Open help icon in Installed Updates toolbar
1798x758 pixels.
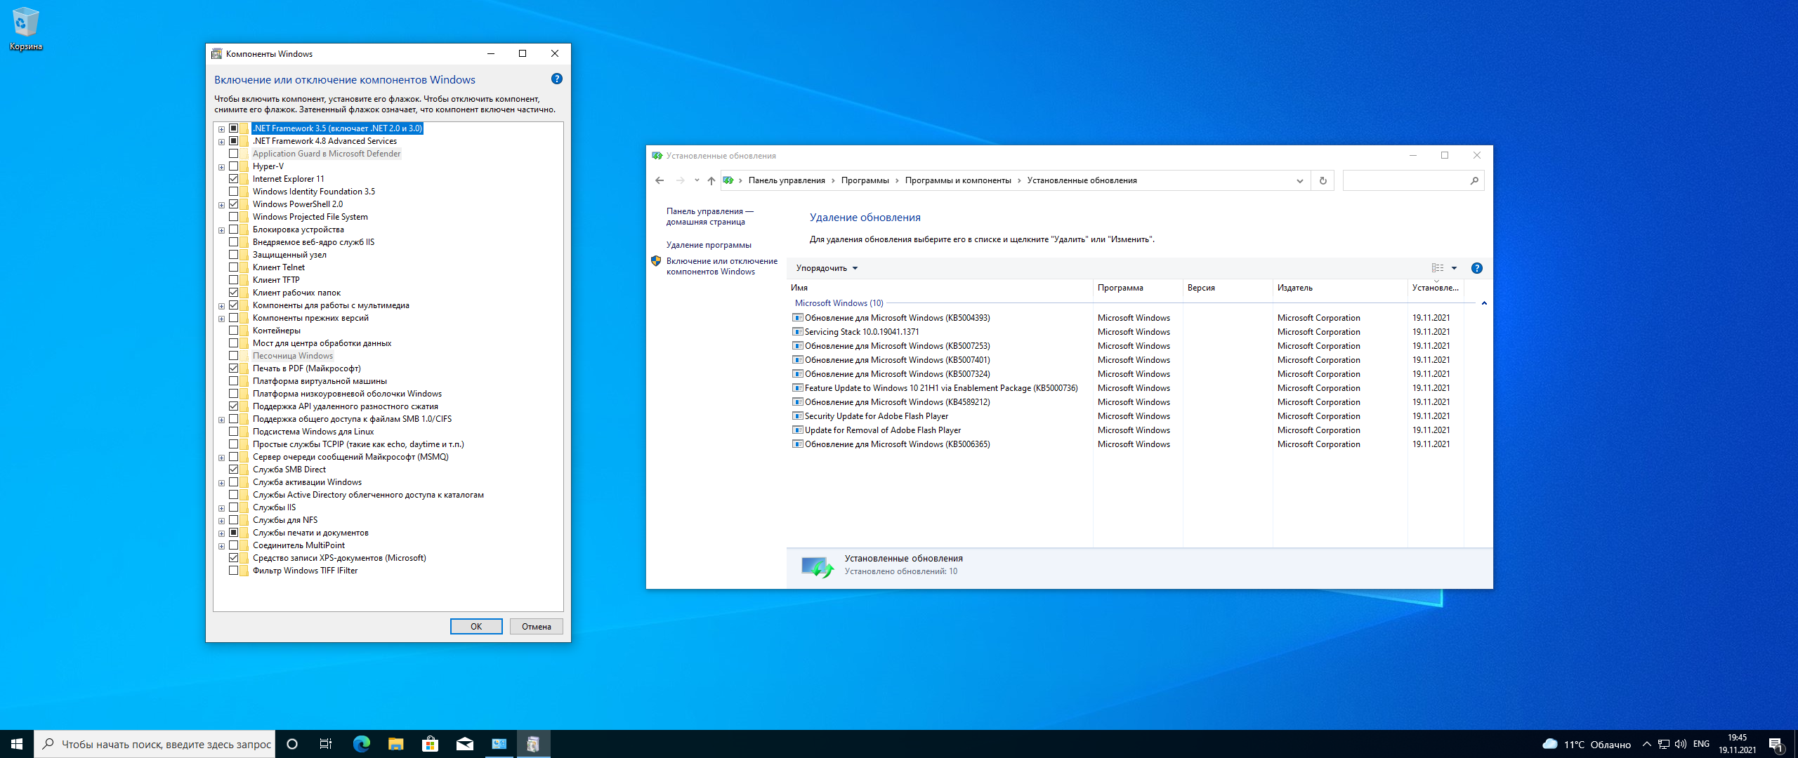(1477, 268)
